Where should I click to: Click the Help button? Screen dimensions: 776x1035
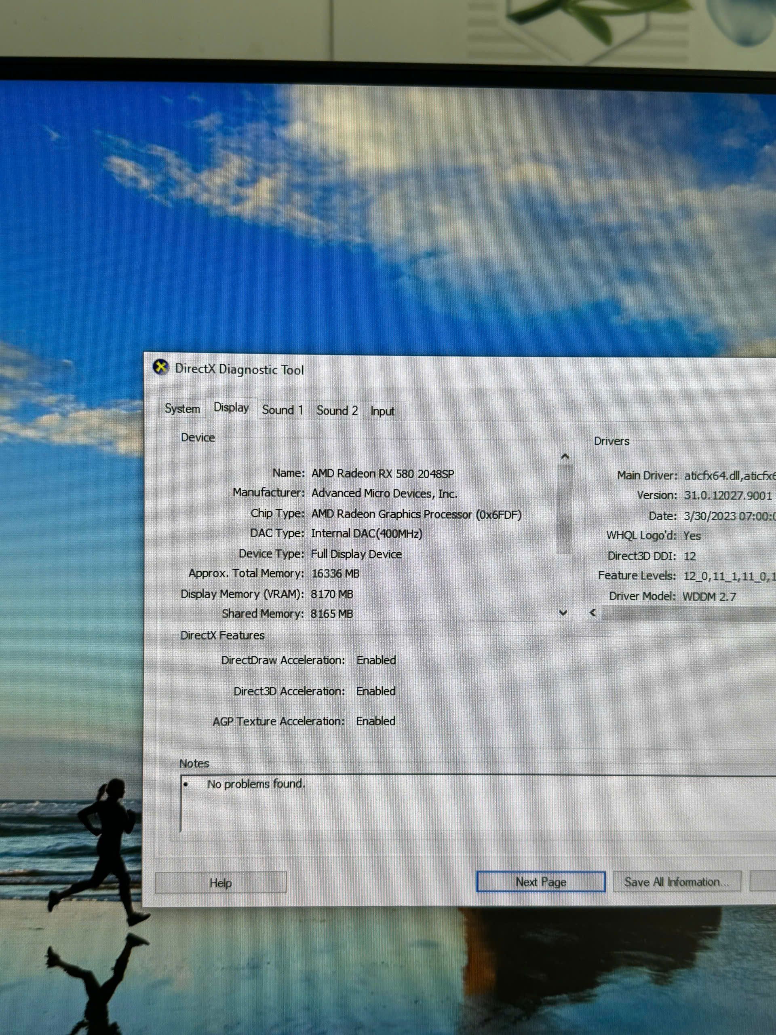[221, 882]
